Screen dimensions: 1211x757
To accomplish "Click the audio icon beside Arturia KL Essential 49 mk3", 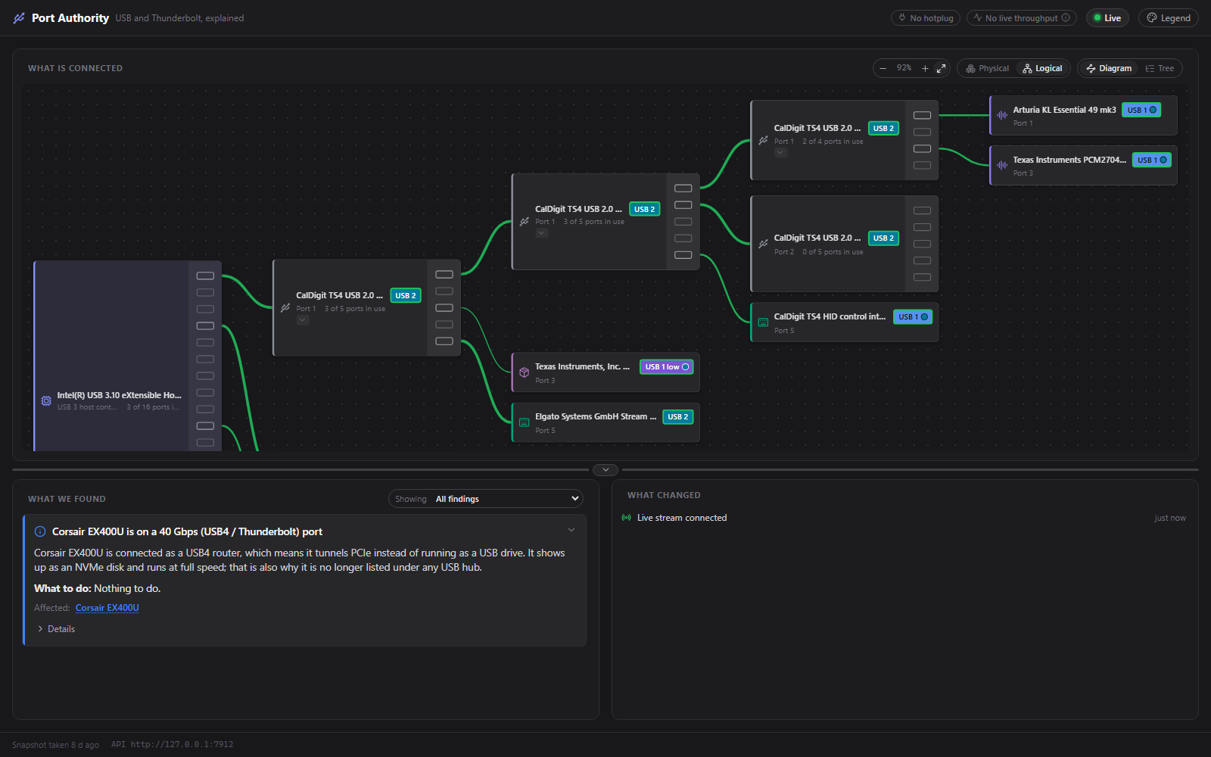I will [x=1002, y=115].
